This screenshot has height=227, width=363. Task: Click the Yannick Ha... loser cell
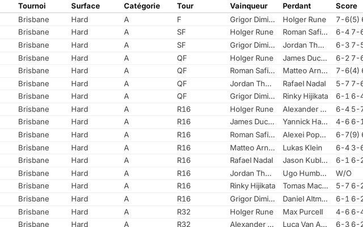(305, 122)
